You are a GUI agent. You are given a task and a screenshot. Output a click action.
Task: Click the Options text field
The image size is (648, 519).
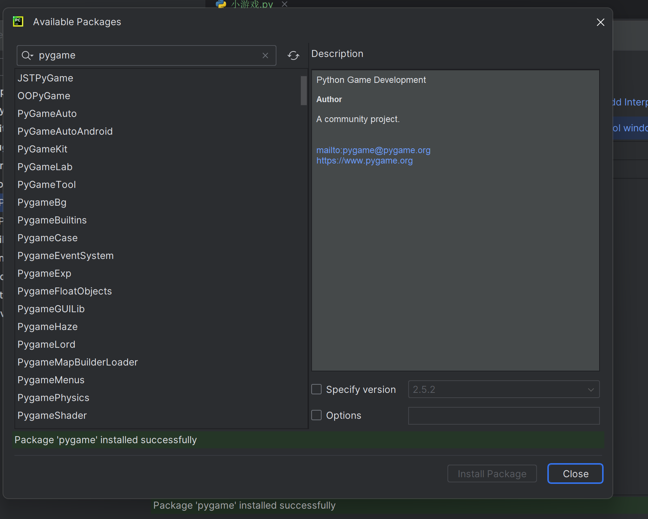click(x=504, y=415)
